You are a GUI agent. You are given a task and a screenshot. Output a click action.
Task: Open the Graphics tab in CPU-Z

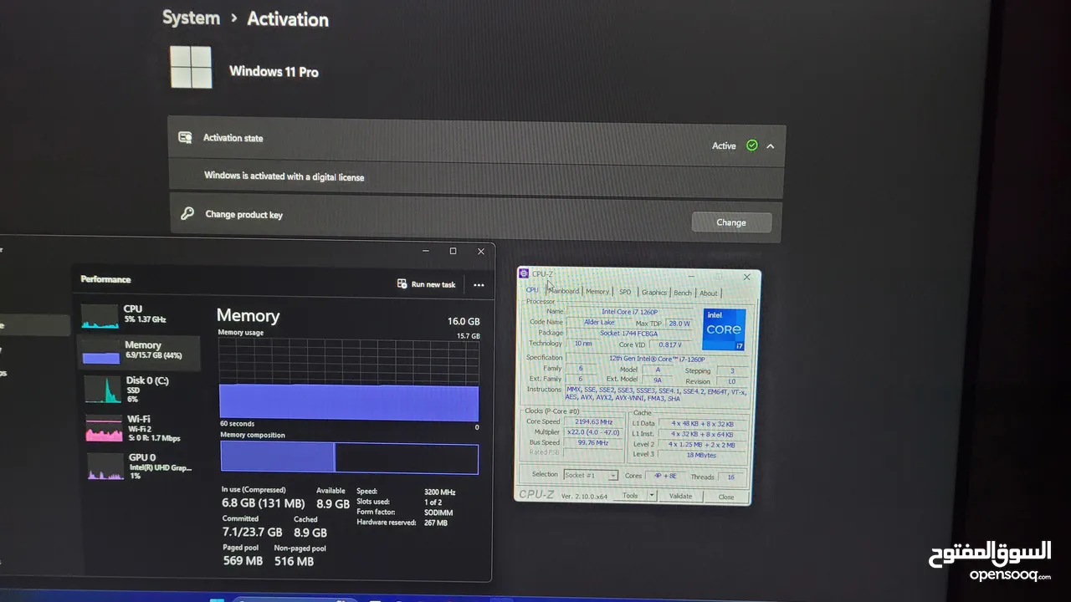click(653, 293)
